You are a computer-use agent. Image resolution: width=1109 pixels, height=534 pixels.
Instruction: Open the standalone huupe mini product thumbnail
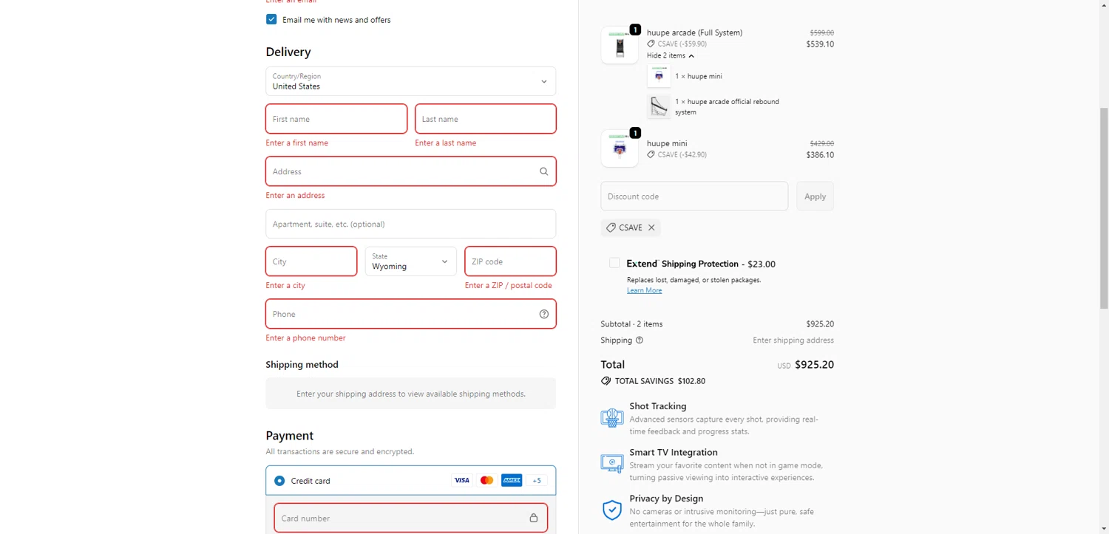pos(620,149)
